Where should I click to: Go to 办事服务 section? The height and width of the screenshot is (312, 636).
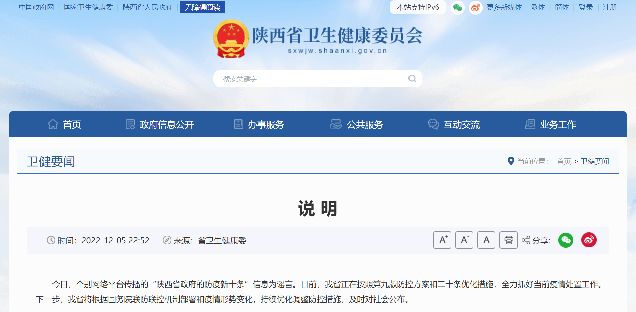(259, 124)
